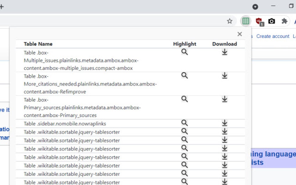Highlight the sidebar.nomobile.nowraplinks table
The image size is (296, 185).
[185, 123]
